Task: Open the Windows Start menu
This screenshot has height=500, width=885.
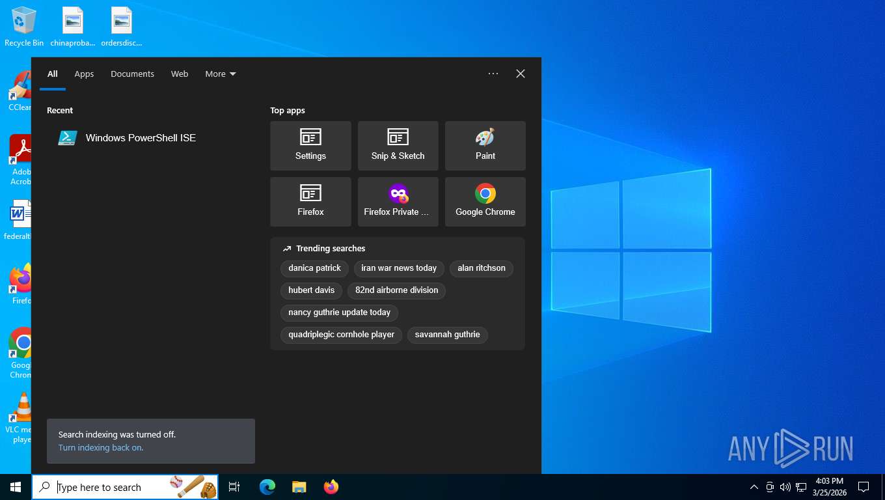Action: [x=16, y=487]
